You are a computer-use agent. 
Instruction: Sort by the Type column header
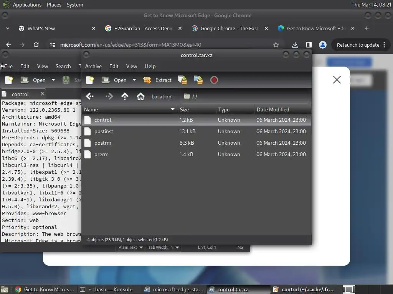235,109
